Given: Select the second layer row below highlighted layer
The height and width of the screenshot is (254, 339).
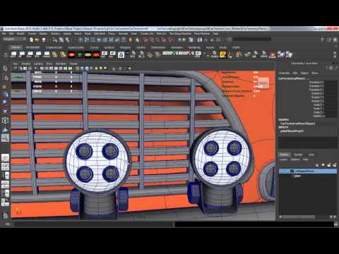Looking at the screenshot, I should [x=308, y=176].
